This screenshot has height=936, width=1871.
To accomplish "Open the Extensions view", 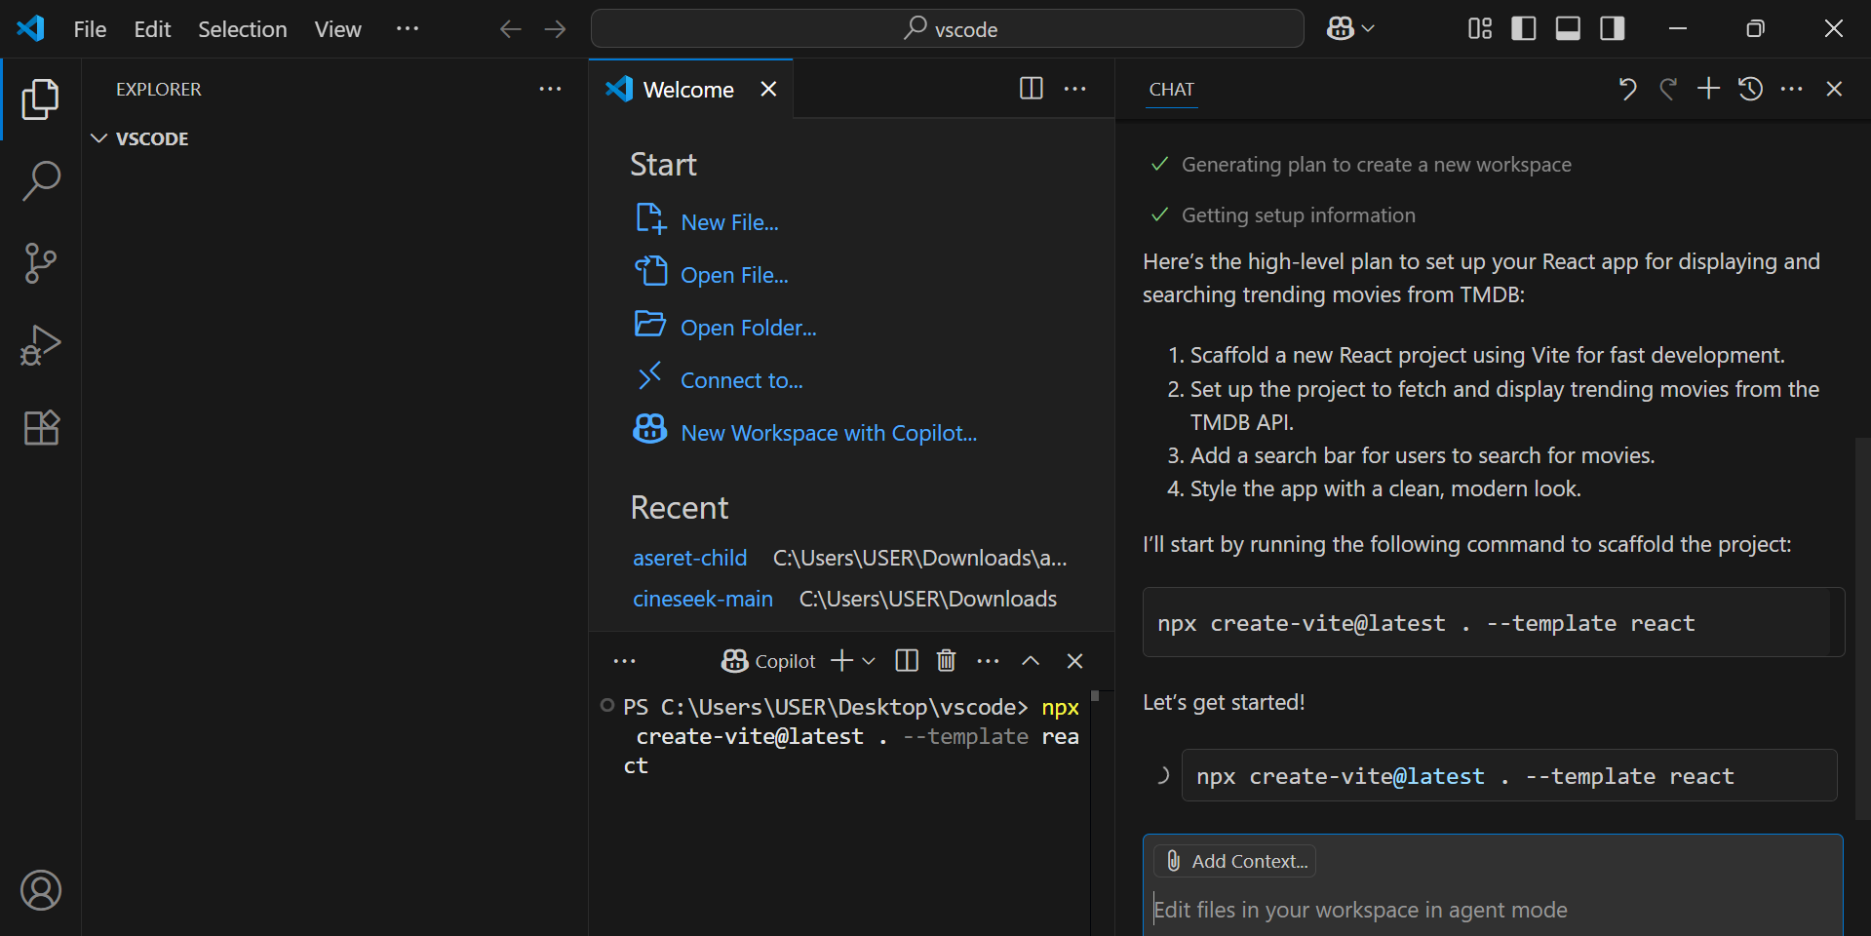I will click(41, 427).
